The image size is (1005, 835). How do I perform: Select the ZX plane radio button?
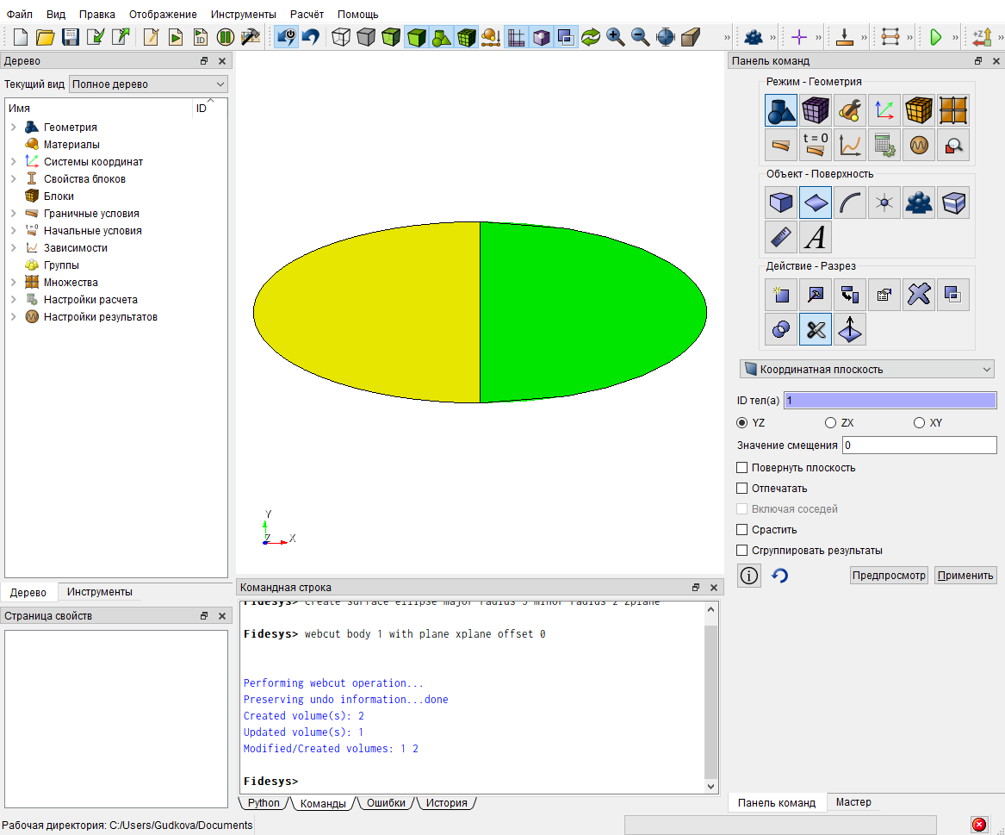831,422
